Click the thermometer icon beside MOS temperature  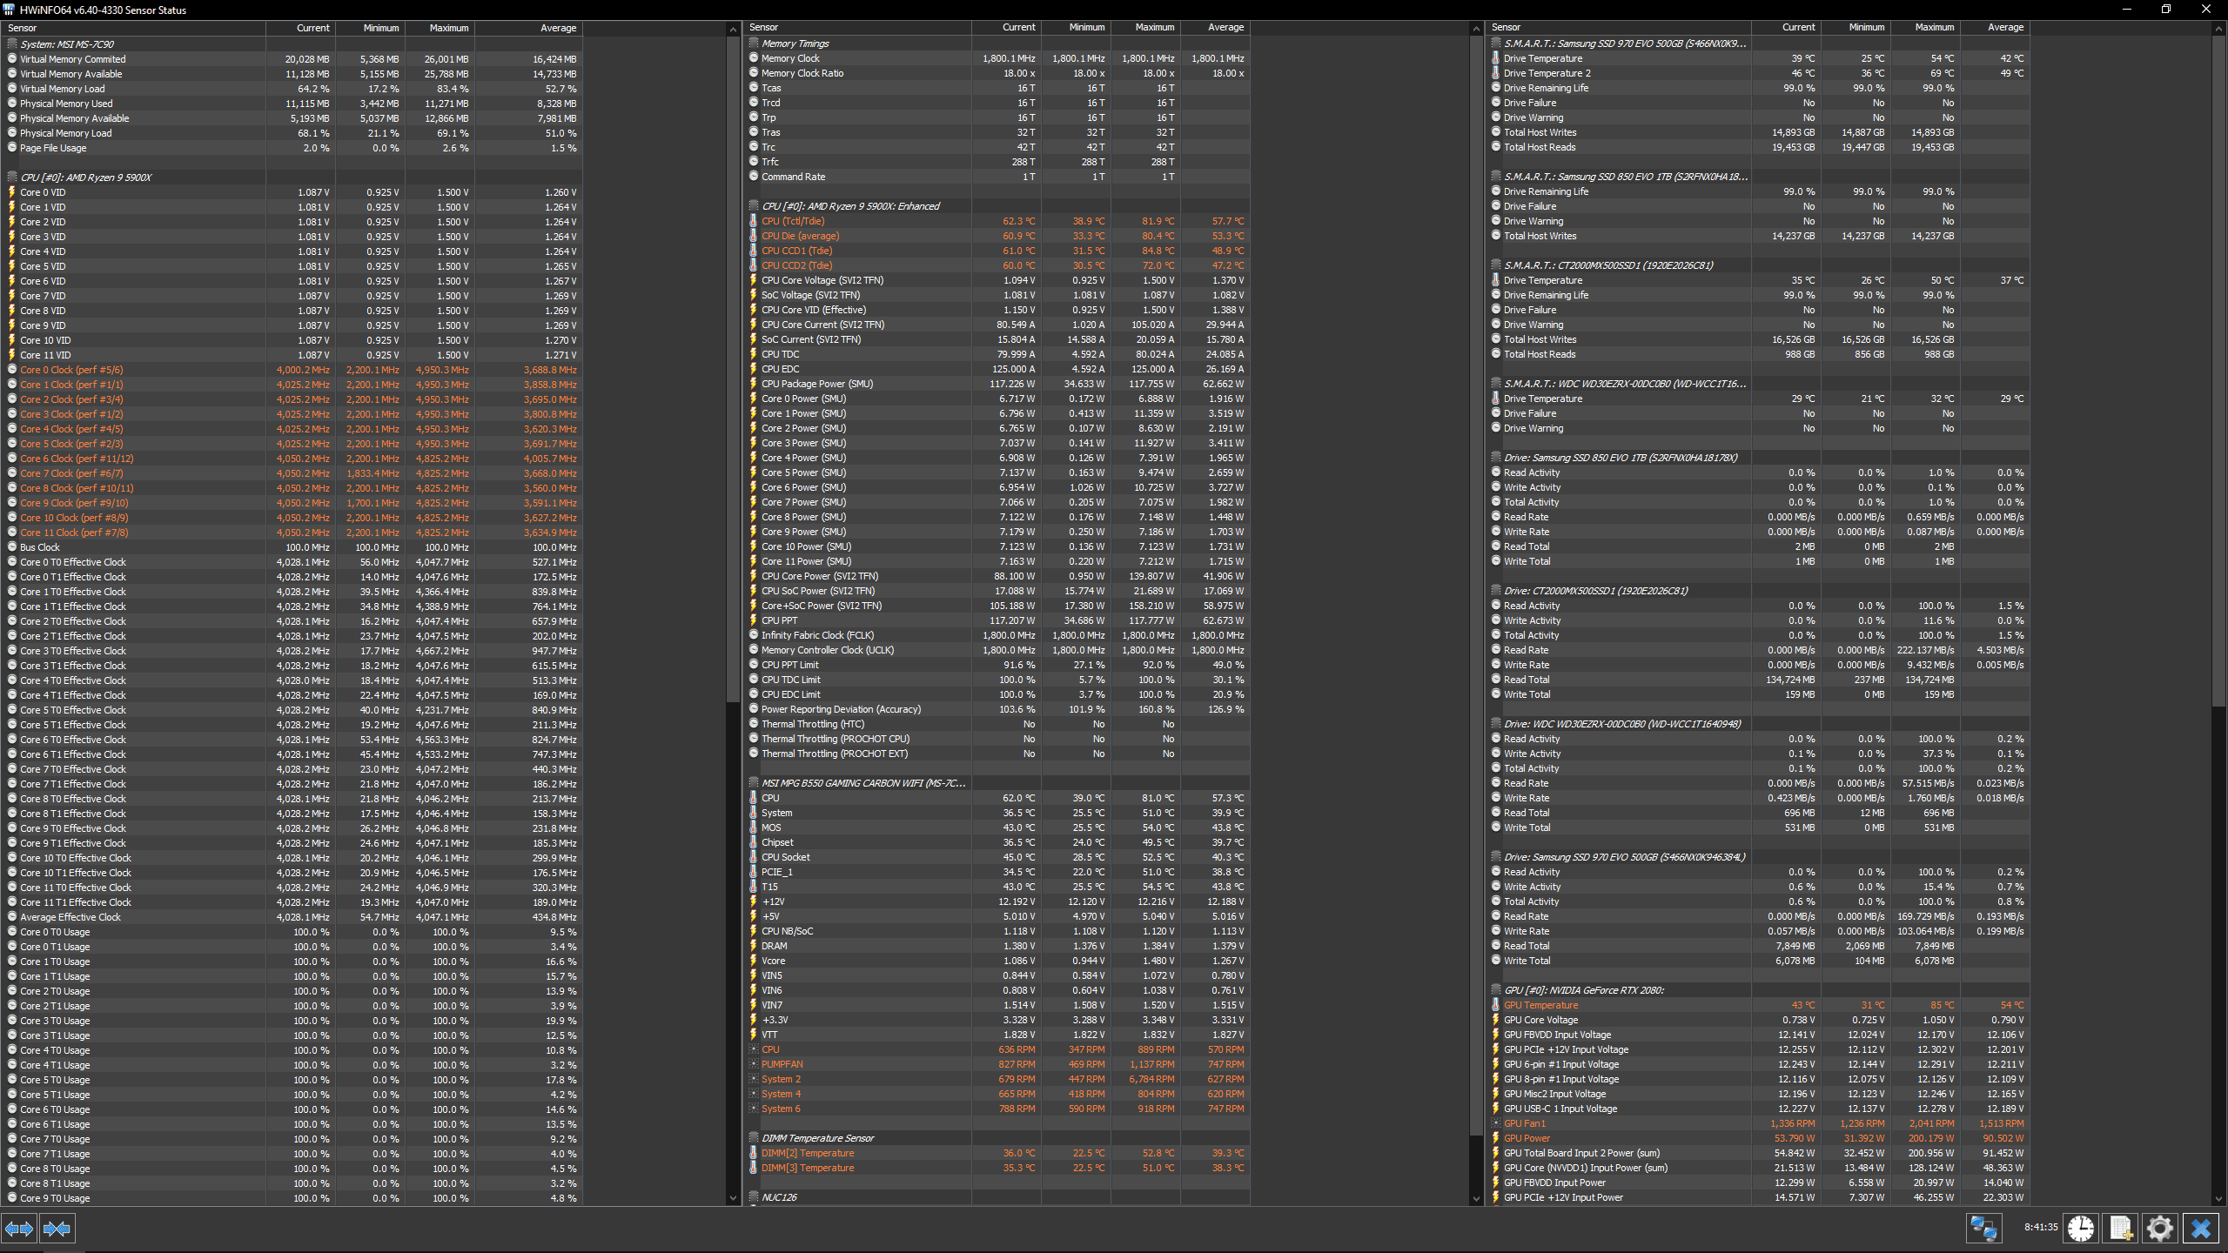(754, 828)
